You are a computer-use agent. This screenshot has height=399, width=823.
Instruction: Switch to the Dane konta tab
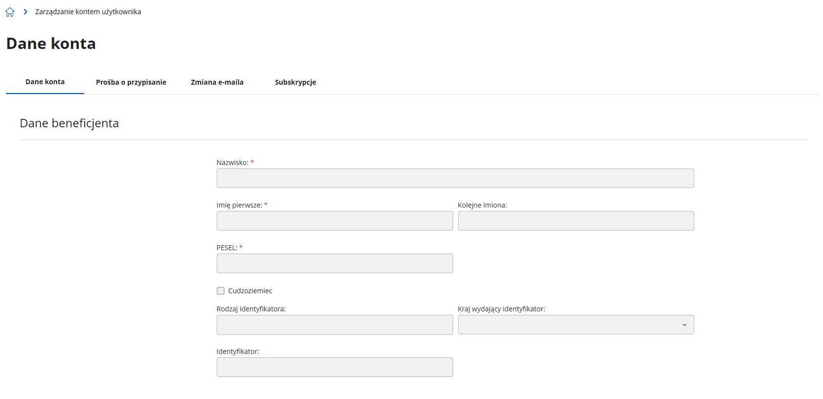click(x=45, y=82)
